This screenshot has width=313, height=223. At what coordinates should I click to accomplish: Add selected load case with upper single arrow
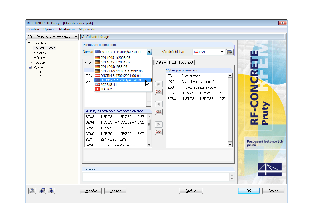pyautogui.click(x=159, y=84)
